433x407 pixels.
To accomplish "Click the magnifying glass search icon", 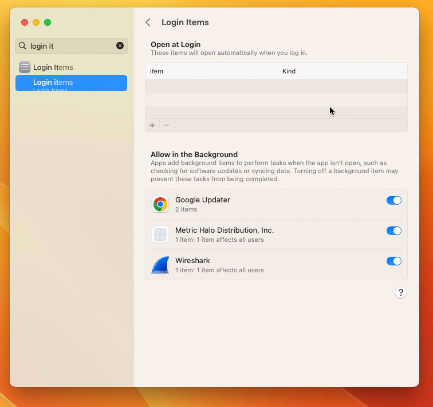I will pyautogui.click(x=22, y=46).
